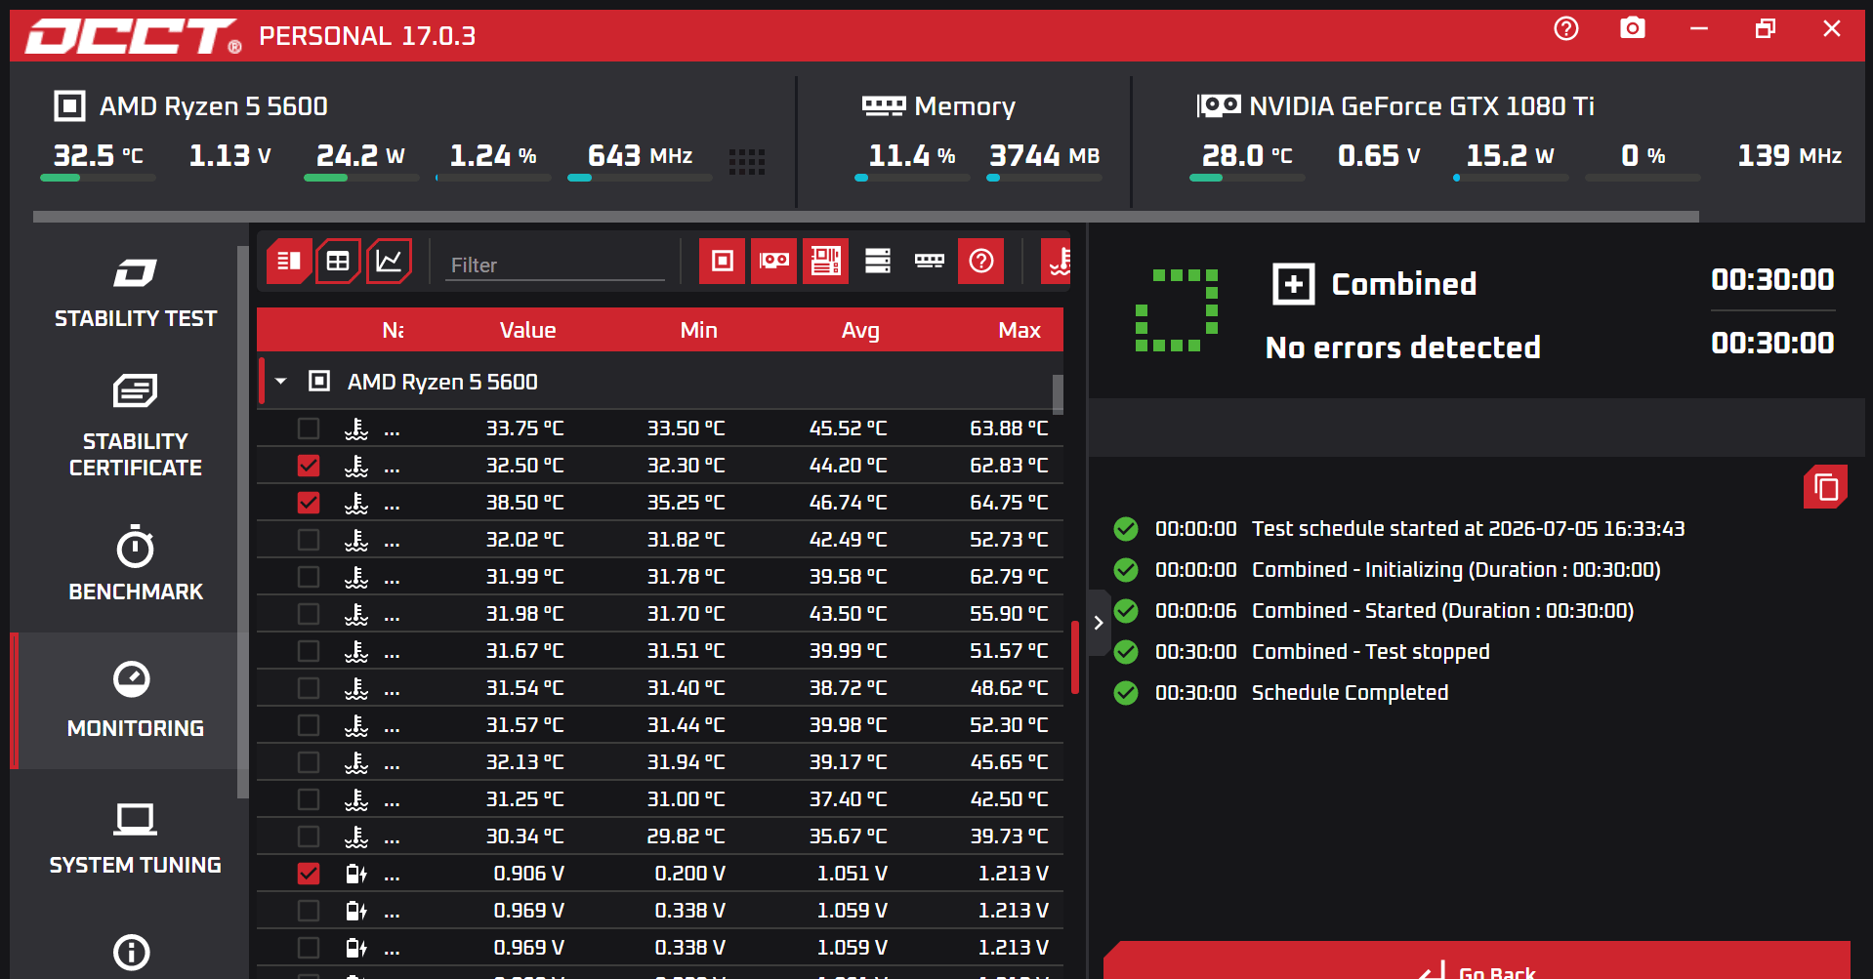Enable checkbox for 31.99 °C sensor row

pyautogui.click(x=309, y=577)
